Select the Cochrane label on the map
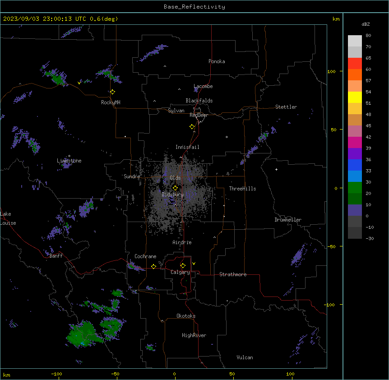This screenshot has height=380, width=389. (145, 256)
